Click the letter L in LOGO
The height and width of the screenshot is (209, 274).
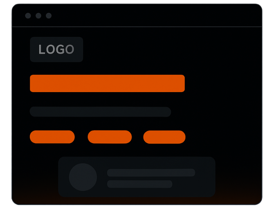[x=42, y=49]
